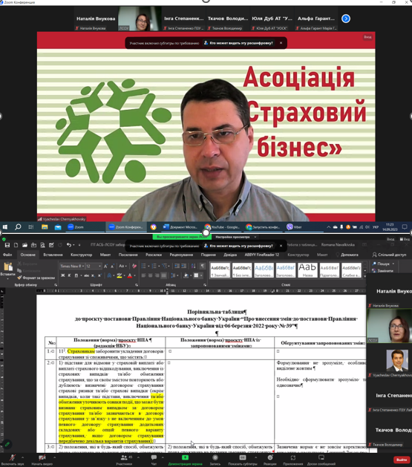Open Реакции in Zoom toolbar
412x467 pixels.
coord(269,458)
